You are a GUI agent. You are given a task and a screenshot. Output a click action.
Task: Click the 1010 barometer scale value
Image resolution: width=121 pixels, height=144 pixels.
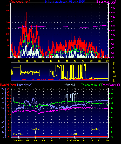pyautogui.click(x=112, y=26)
